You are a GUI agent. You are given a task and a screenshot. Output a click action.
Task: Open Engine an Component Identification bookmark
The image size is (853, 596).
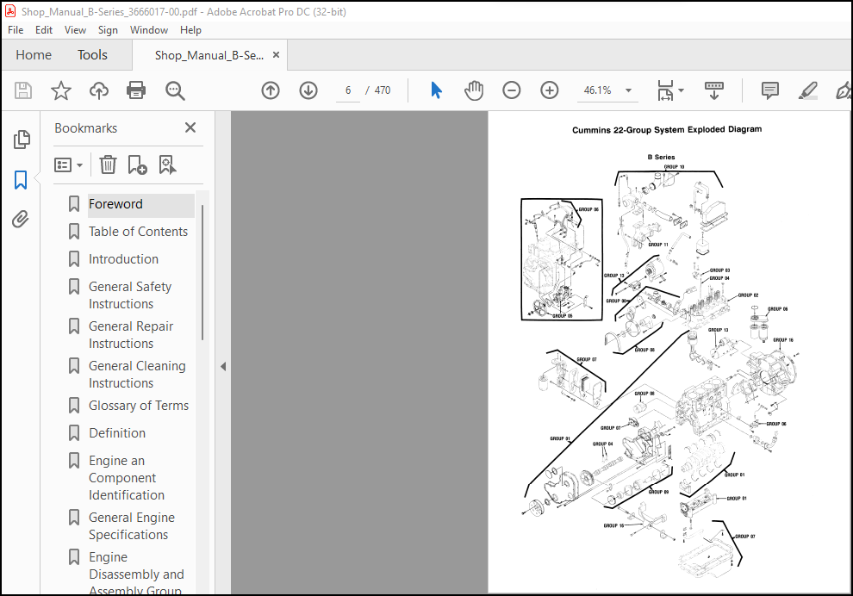tap(126, 478)
